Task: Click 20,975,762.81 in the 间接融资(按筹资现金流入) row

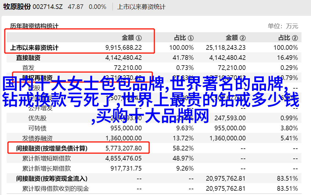Action: tap(226, 179)
